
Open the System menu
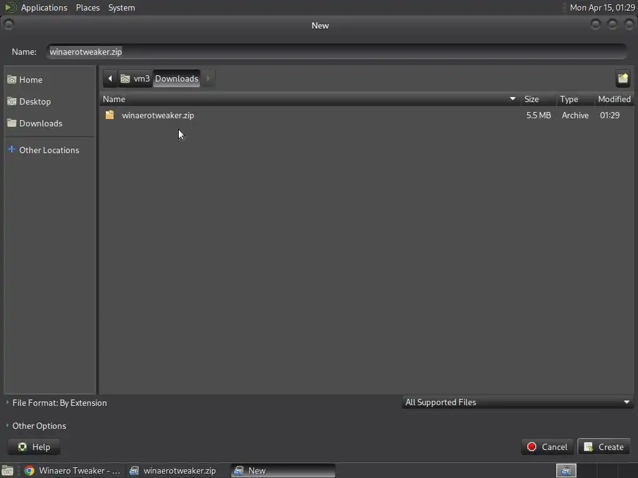tap(121, 7)
